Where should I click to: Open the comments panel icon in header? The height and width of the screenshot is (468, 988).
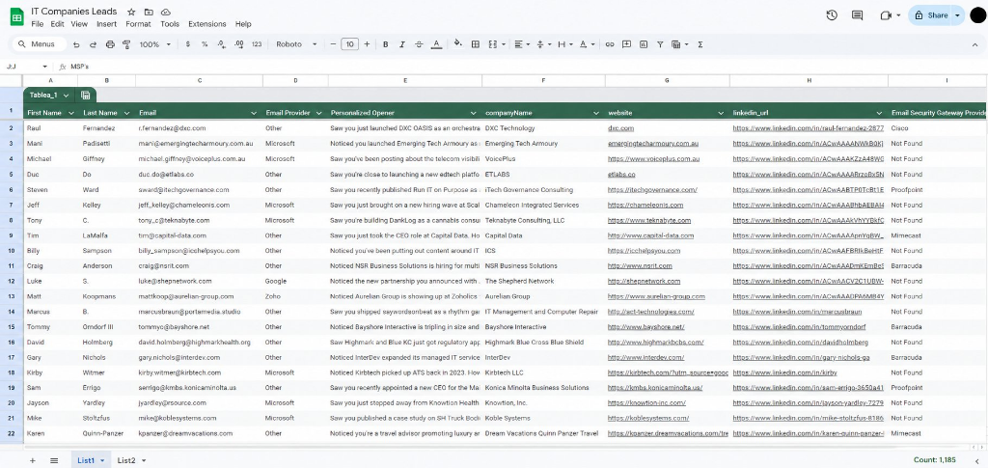pos(857,15)
